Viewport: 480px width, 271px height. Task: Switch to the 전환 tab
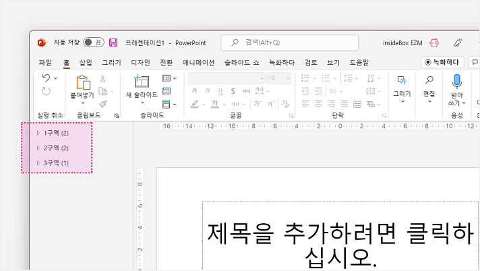167,63
